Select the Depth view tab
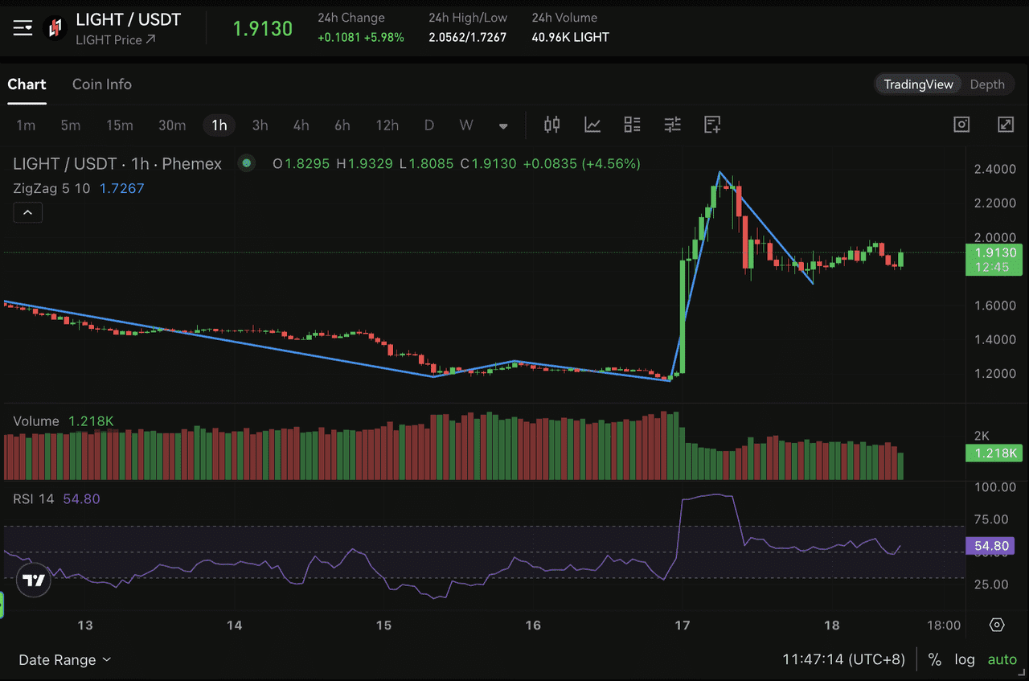This screenshot has height=681, width=1029. [987, 84]
